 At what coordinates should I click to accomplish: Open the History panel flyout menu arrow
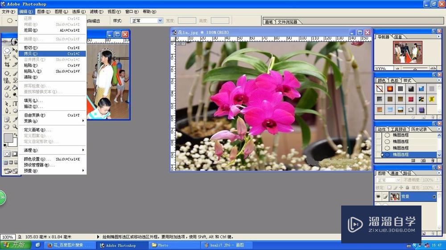click(x=438, y=129)
